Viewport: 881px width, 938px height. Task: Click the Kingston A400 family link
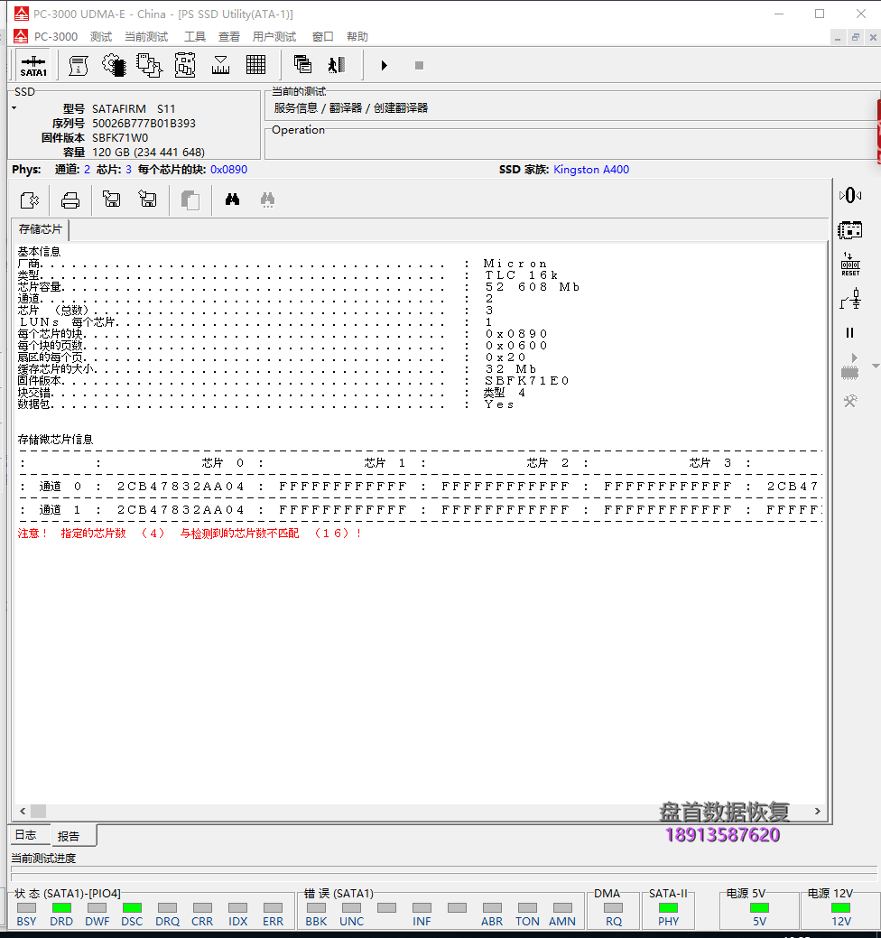click(x=591, y=170)
